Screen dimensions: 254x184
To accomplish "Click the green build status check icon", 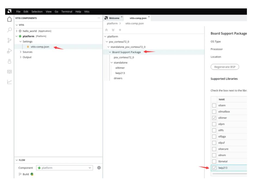I will click(x=32, y=174).
